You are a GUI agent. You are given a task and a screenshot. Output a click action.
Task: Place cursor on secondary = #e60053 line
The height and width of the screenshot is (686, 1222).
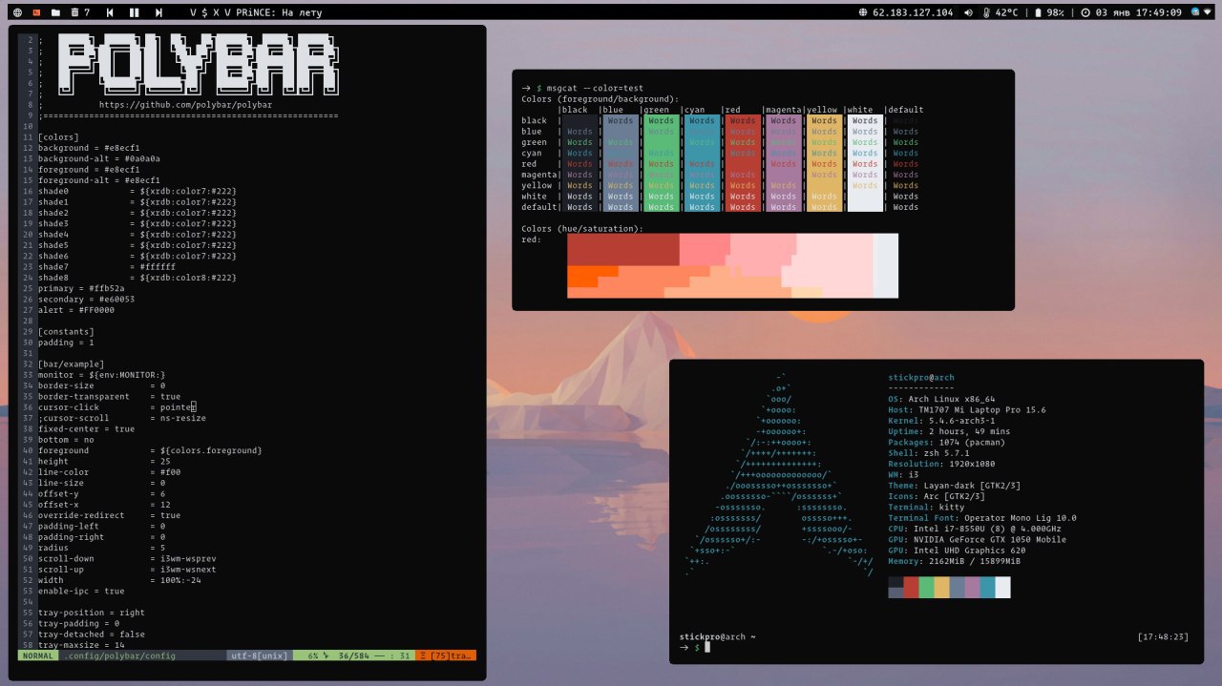pos(86,300)
